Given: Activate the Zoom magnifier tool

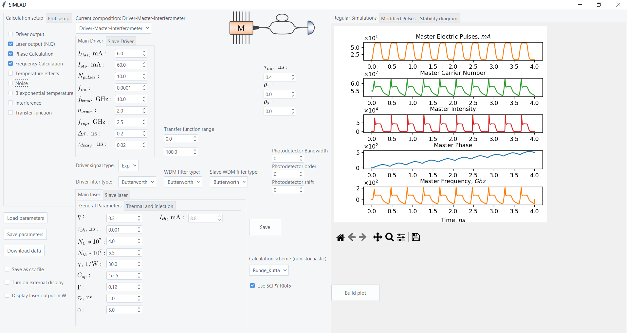Looking at the screenshot, I should point(389,237).
